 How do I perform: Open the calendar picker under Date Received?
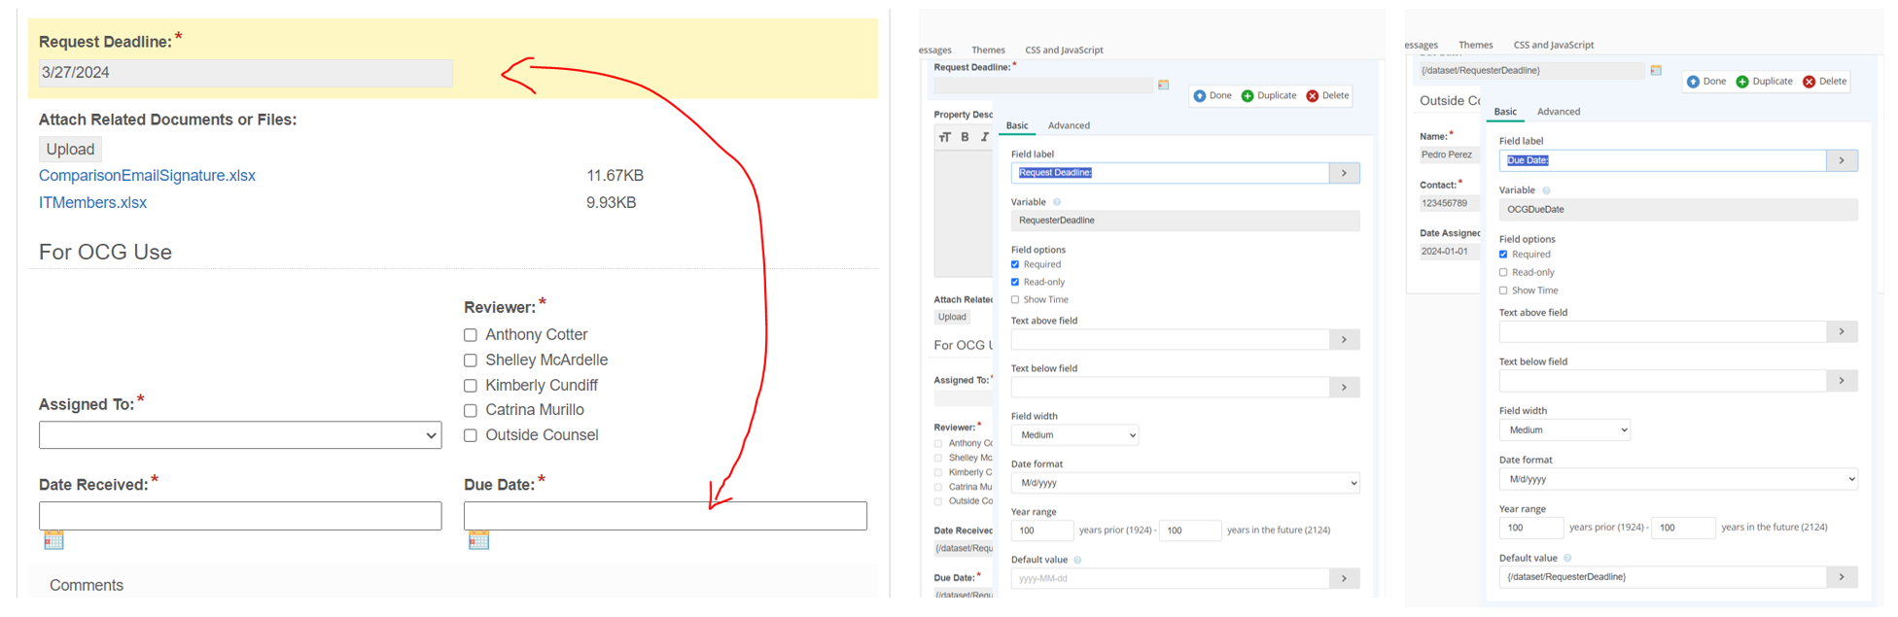[x=53, y=540]
